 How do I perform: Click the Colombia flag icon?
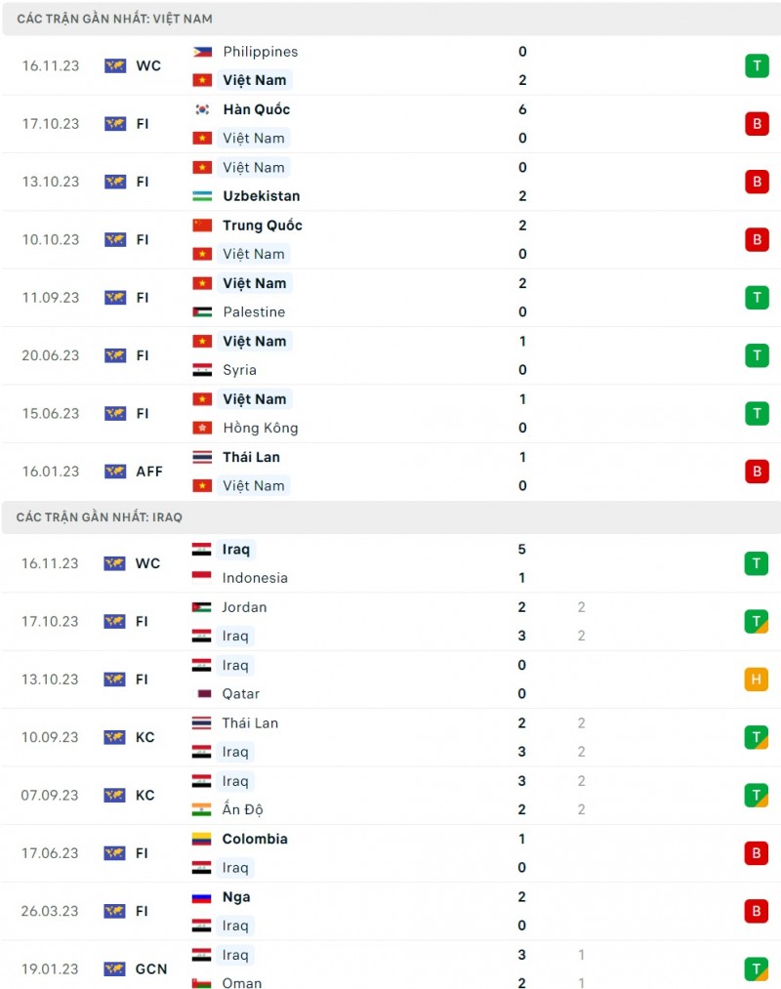(202, 839)
